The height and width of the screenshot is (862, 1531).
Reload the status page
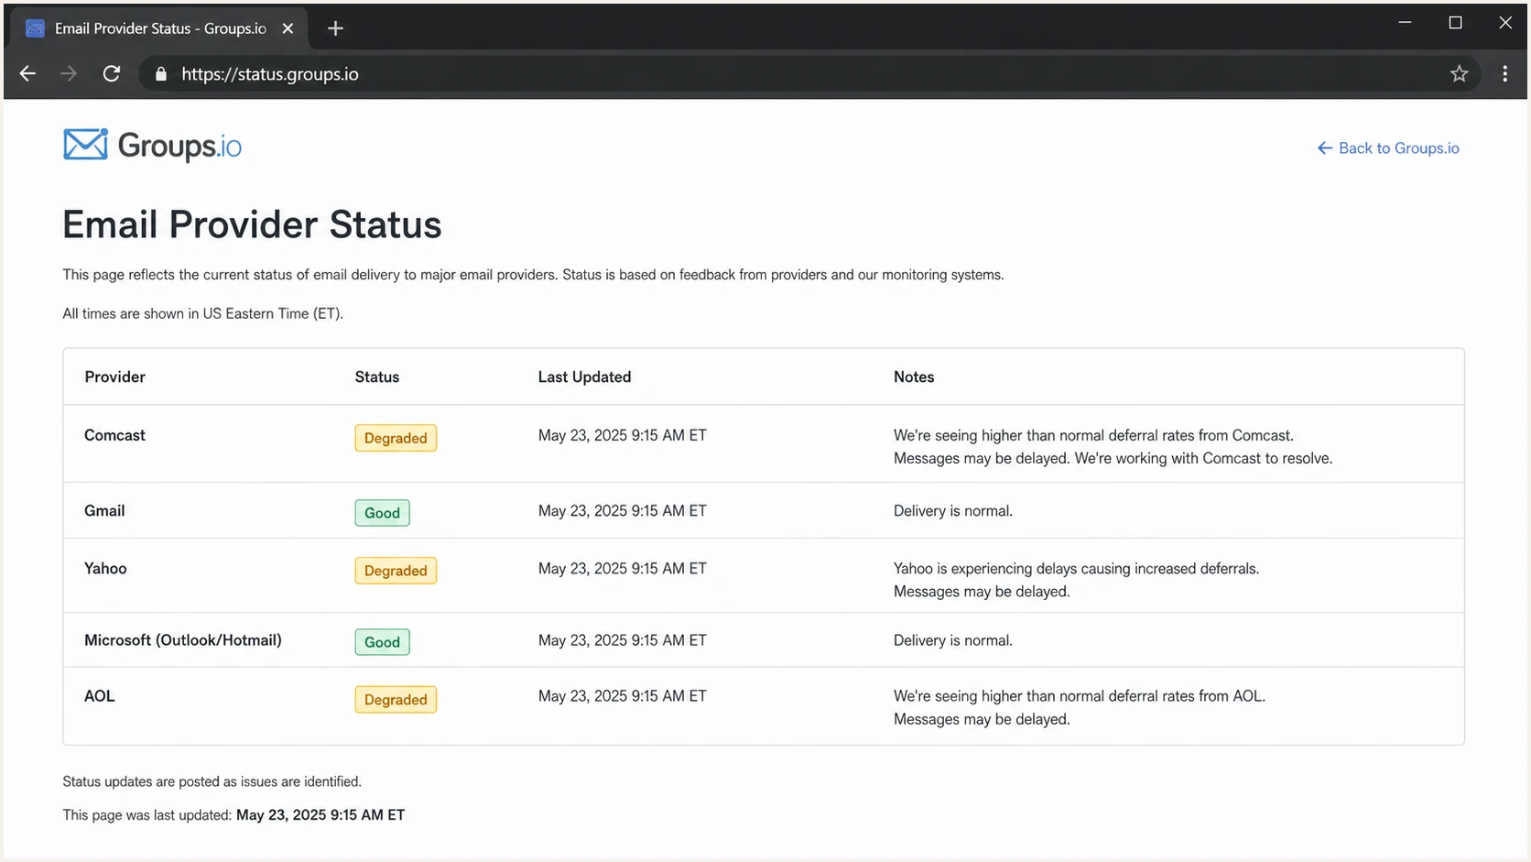click(x=112, y=74)
